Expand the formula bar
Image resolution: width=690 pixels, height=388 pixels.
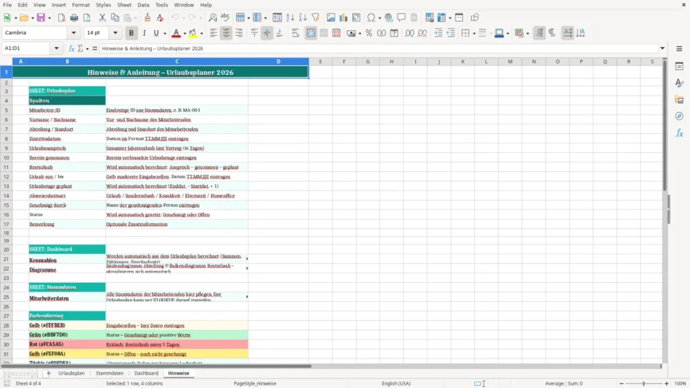click(662, 48)
